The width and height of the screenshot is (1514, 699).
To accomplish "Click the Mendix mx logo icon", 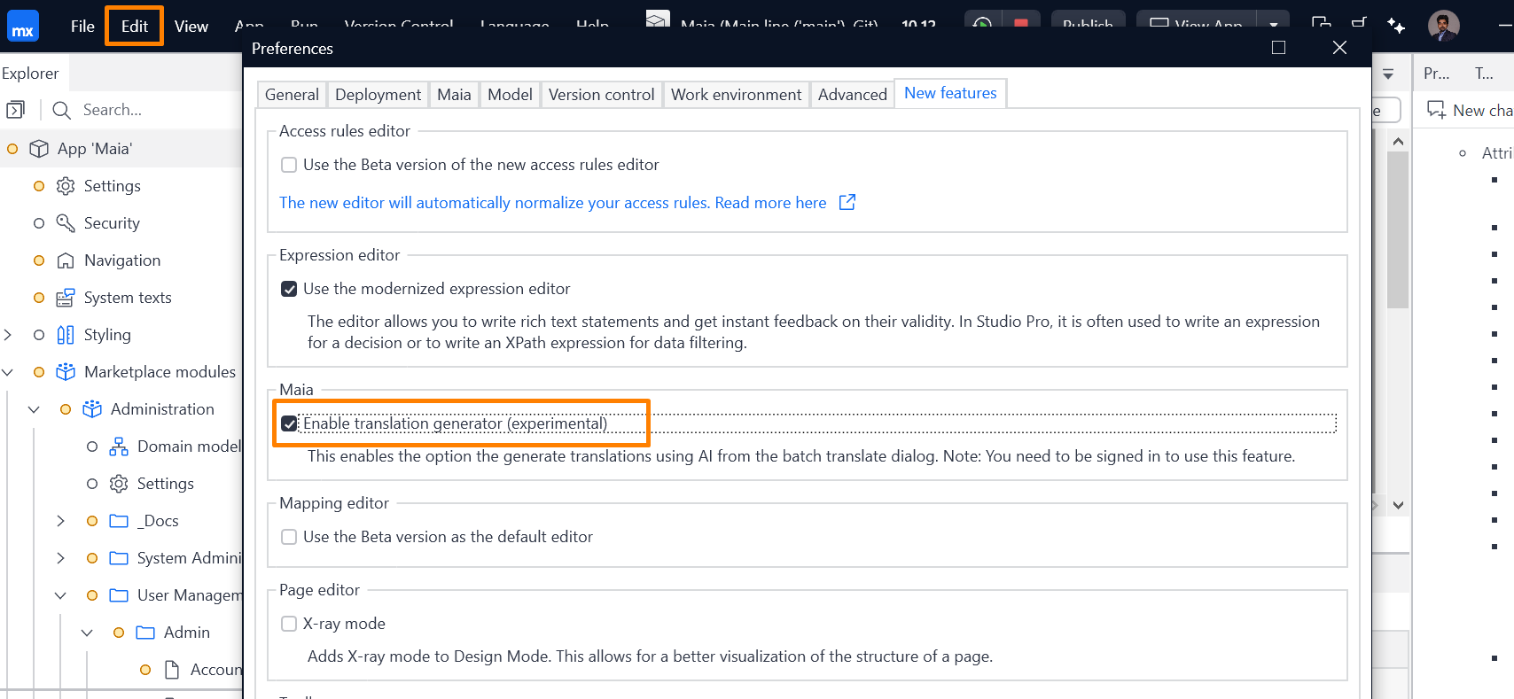I will click(x=23, y=27).
